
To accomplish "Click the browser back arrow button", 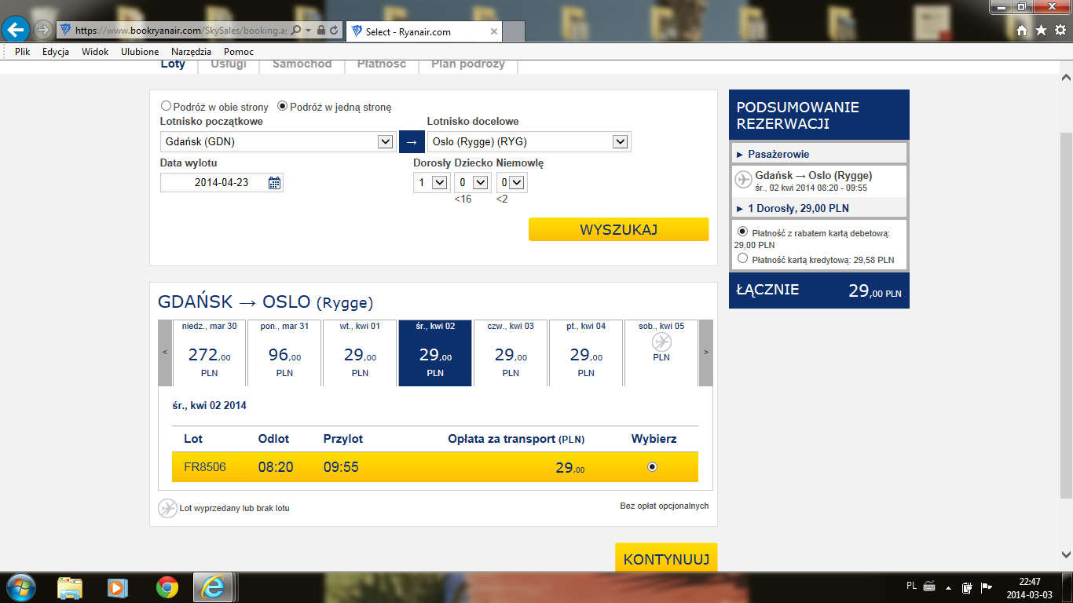I will [x=16, y=30].
